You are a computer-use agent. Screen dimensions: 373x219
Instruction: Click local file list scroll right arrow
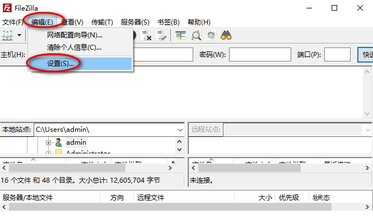click(x=170, y=168)
